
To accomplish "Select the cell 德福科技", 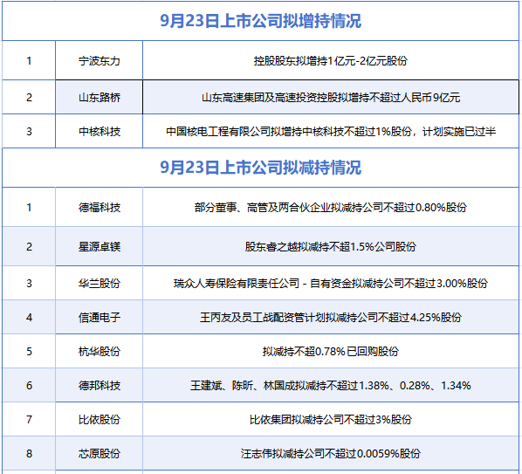I will [x=99, y=207].
